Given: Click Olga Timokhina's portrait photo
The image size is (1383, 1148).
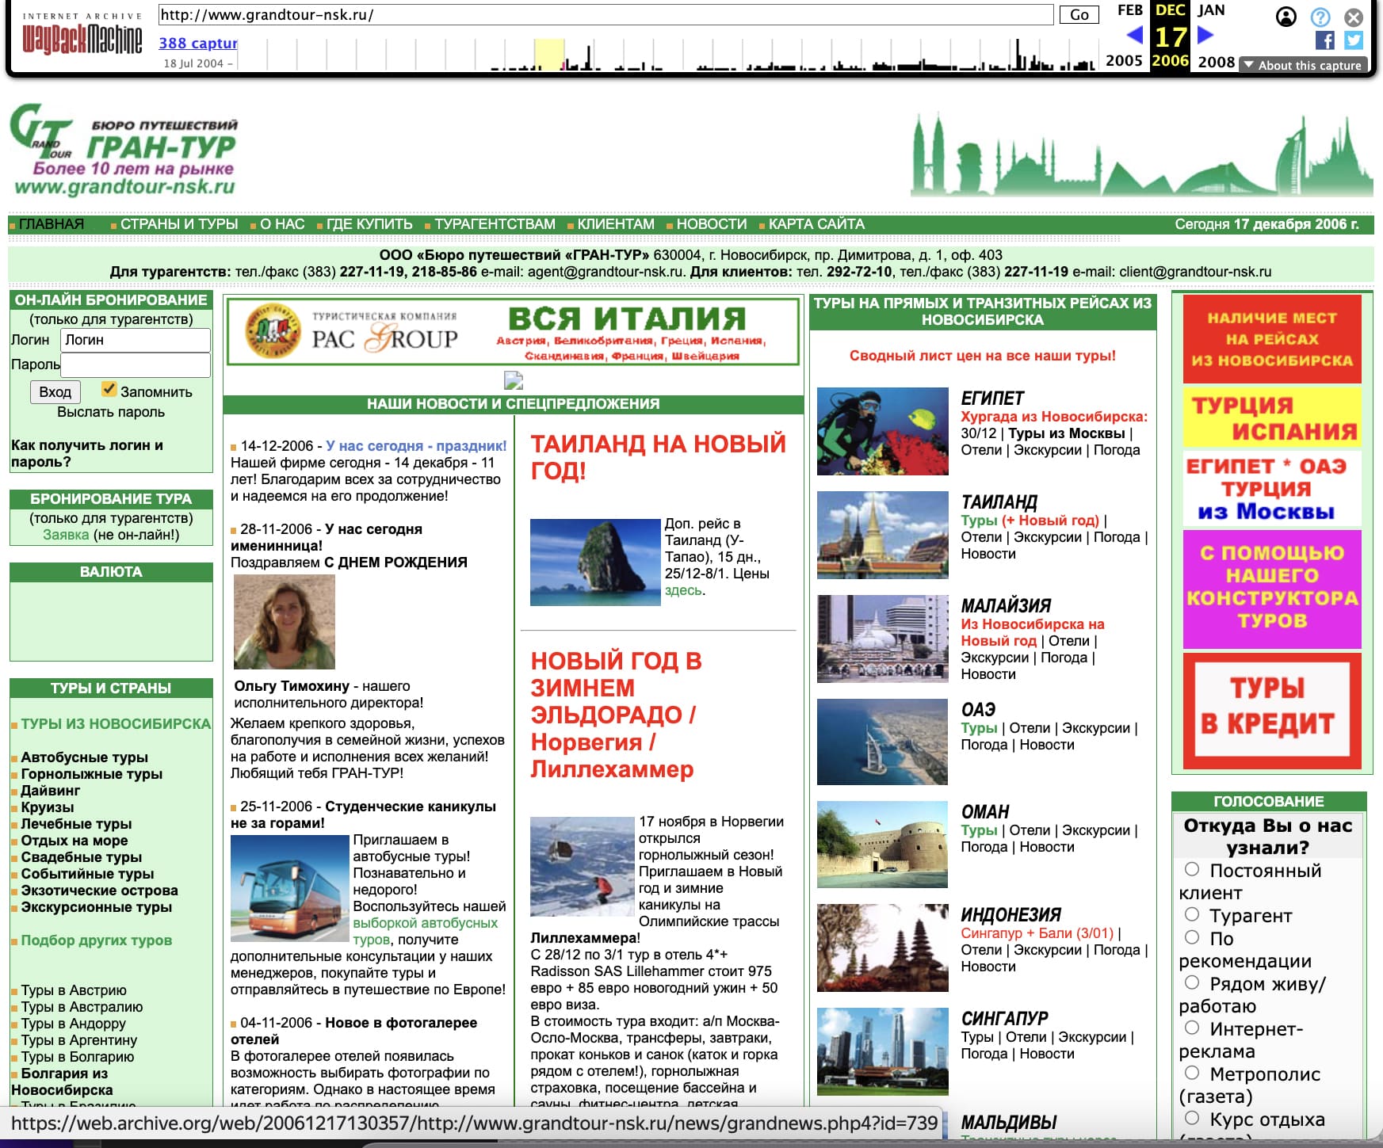Looking at the screenshot, I should click(285, 622).
